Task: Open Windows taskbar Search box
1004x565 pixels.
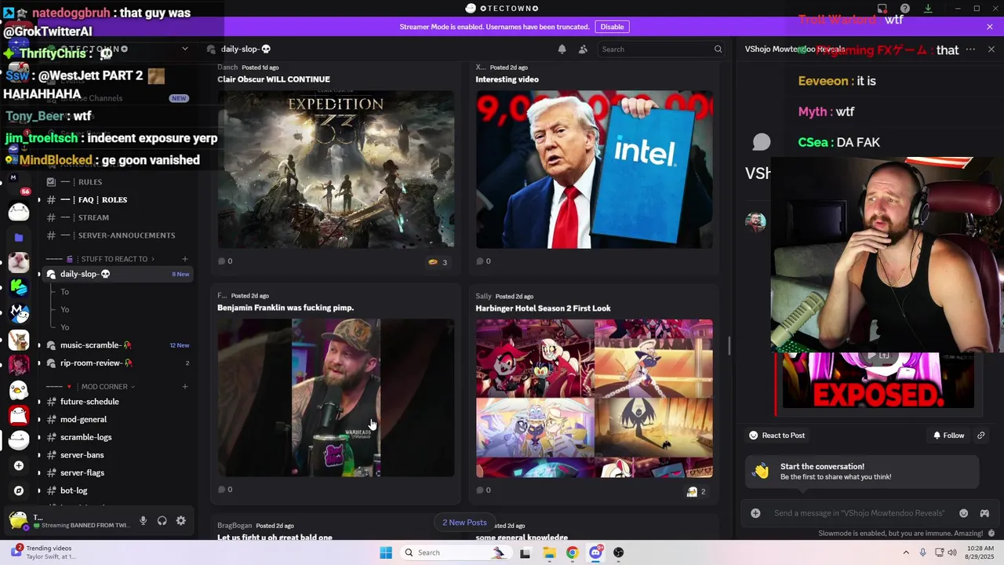Action: point(455,552)
